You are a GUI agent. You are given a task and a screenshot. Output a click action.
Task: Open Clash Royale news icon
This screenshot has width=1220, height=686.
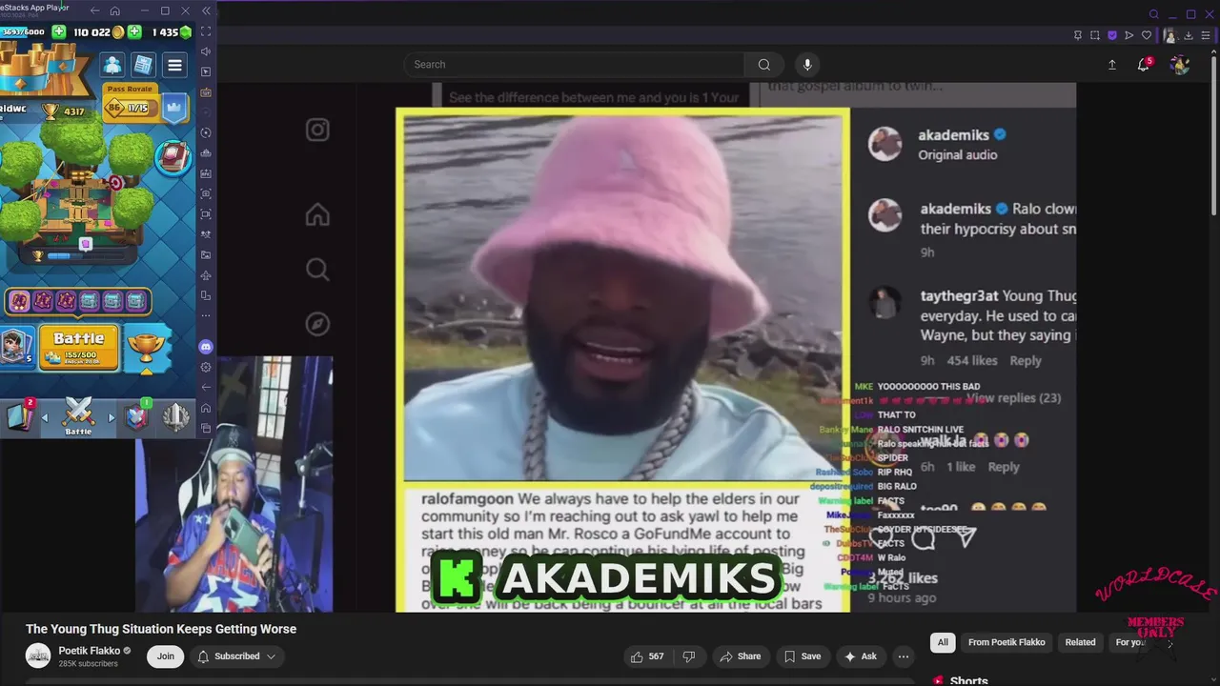pos(143,65)
